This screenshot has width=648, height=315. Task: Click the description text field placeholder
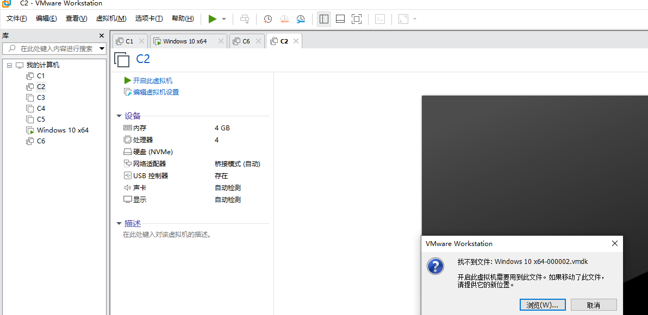167,235
